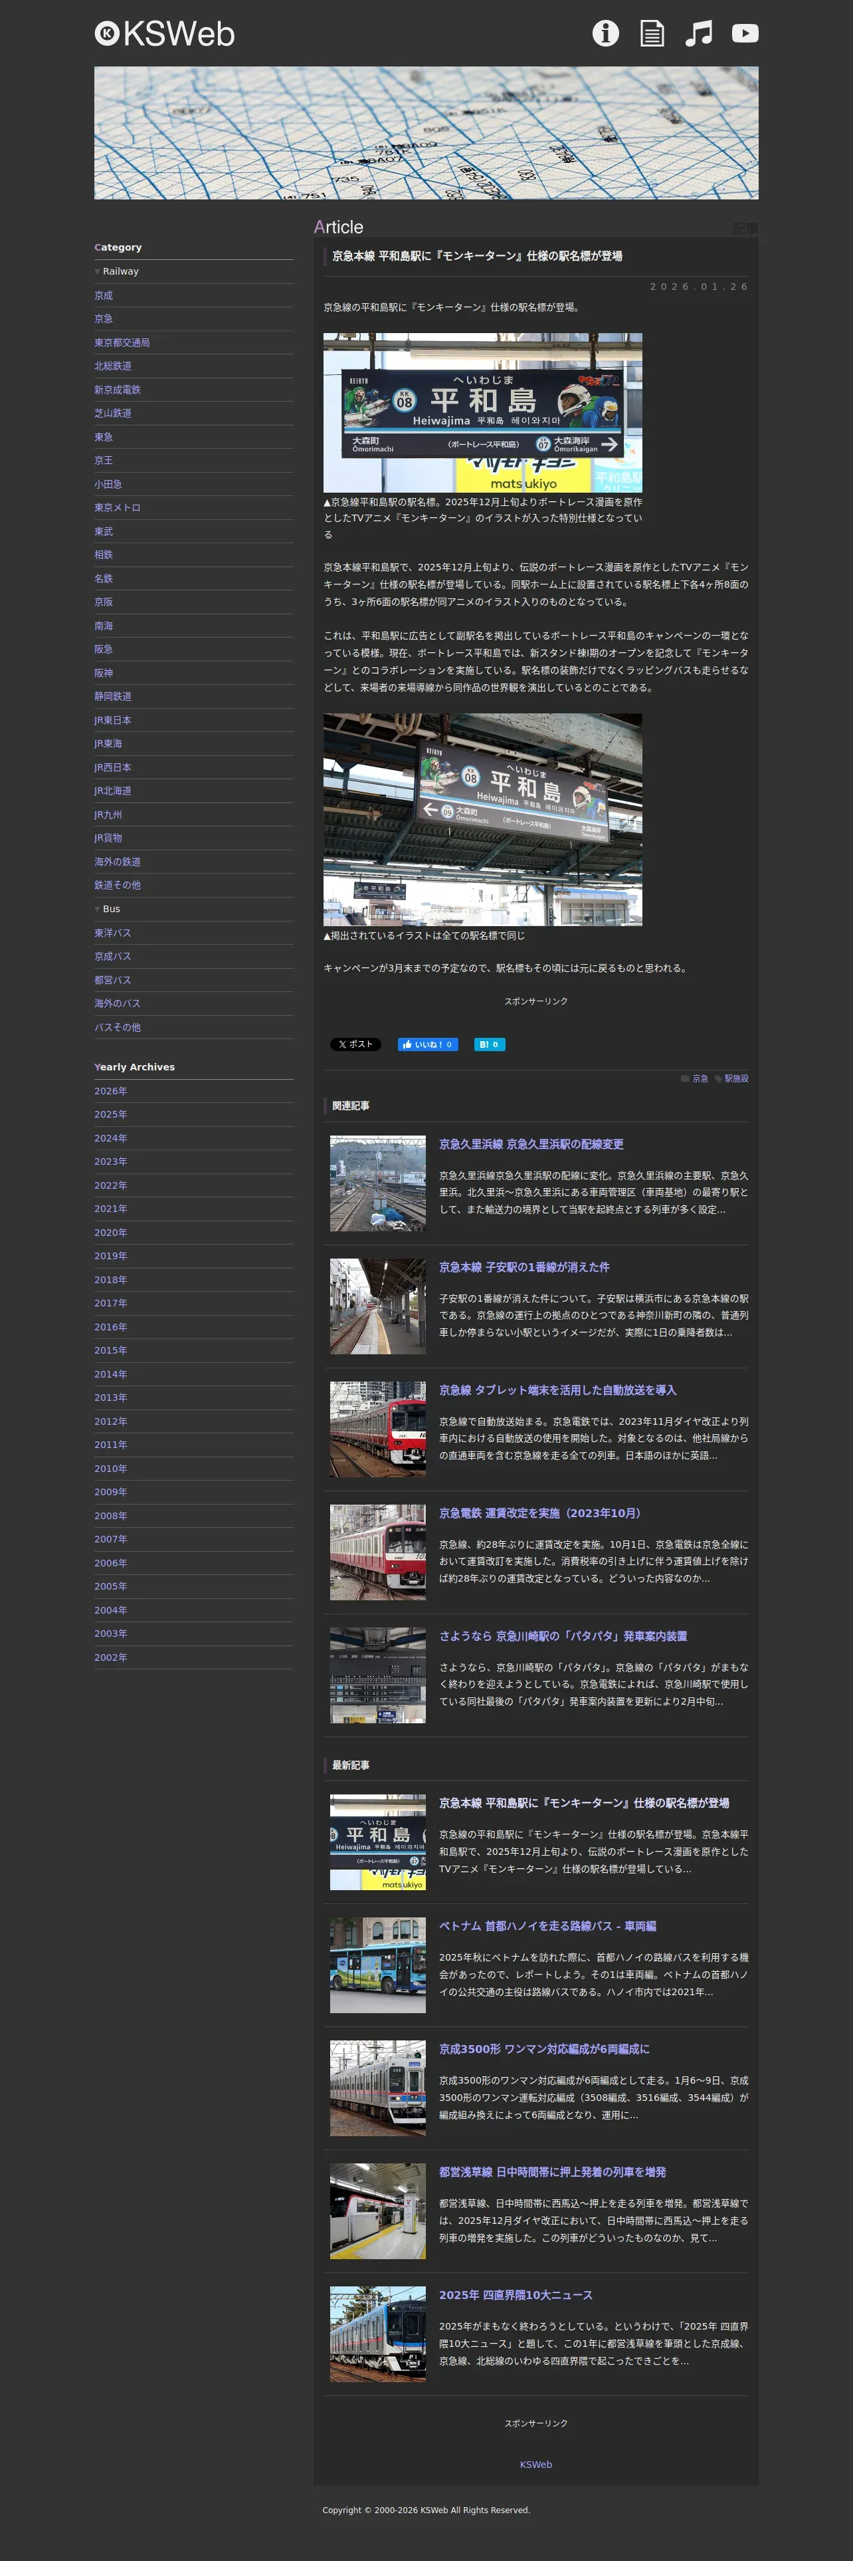The width and height of the screenshot is (853, 2561).
Task: Collapse the Railway category section
Action: [116, 271]
